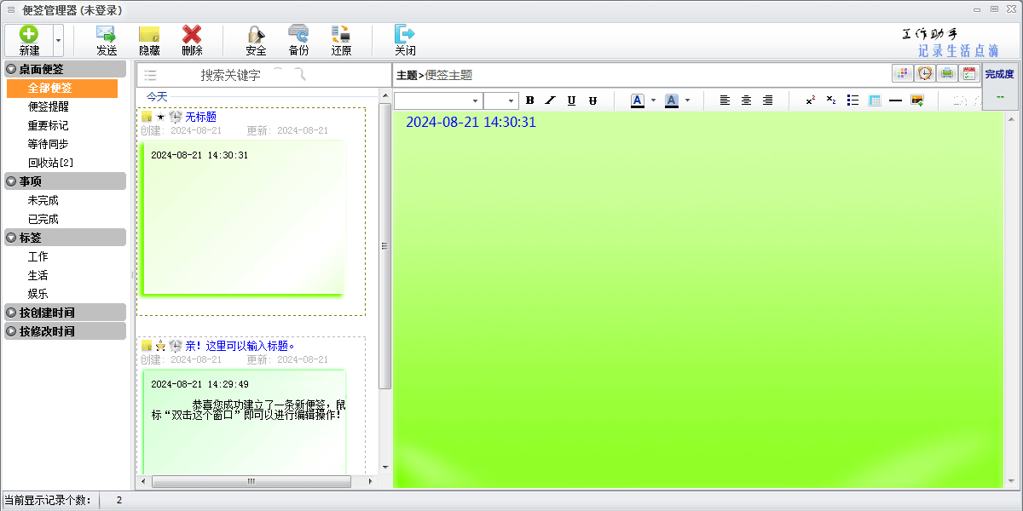Click the 新建 (New) button

[29, 40]
